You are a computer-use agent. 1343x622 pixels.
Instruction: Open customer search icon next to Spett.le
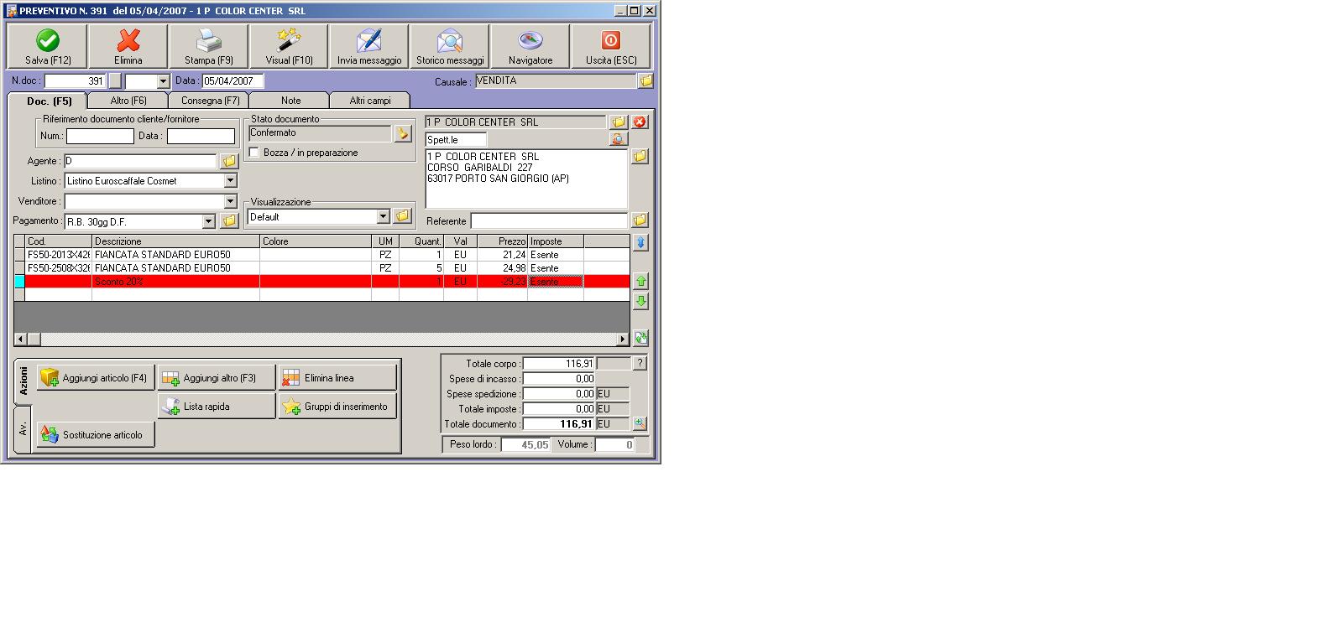click(x=619, y=140)
